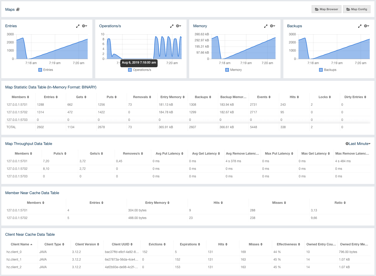The height and width of the screenshot is (276, 376).
Task: Sort statistics table by Backups column
Action: pos(203,97)
